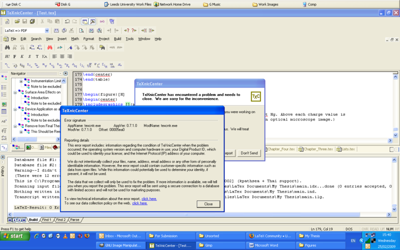Click the center alignment icon
The image size is (400, 250).
(x=62, y=56)
